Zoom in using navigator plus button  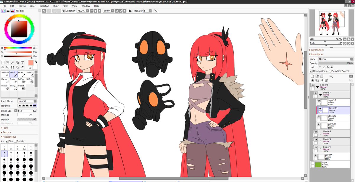click(348, 39)
